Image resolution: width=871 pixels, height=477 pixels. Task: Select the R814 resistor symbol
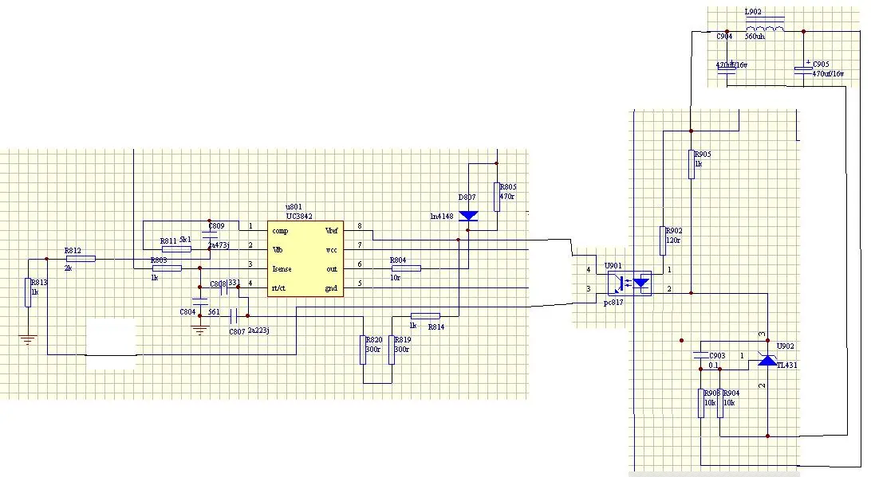pos(425,316)
